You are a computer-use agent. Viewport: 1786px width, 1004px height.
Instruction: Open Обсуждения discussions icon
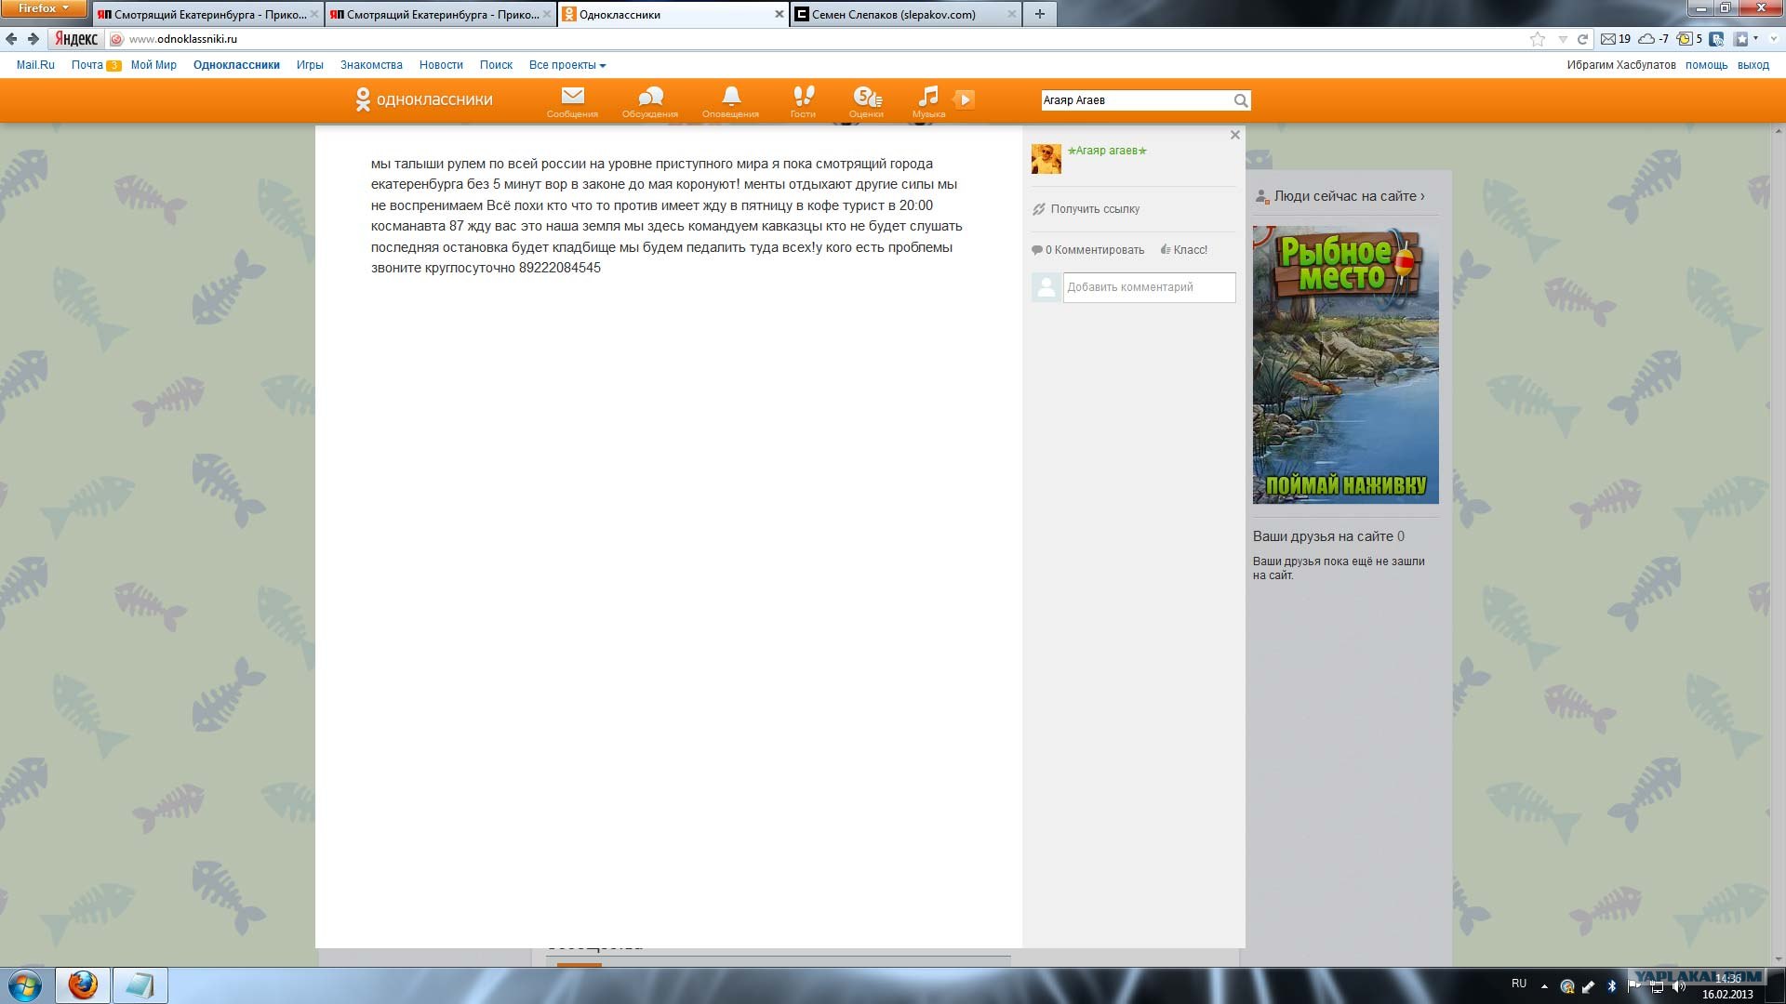649,100
